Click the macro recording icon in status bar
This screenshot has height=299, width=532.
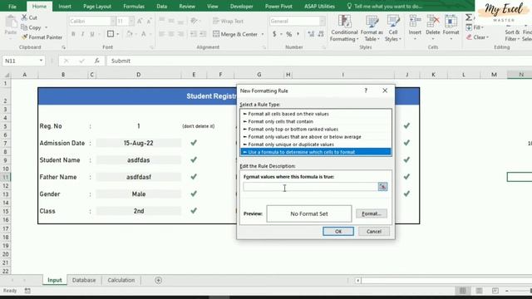[27, 291]
